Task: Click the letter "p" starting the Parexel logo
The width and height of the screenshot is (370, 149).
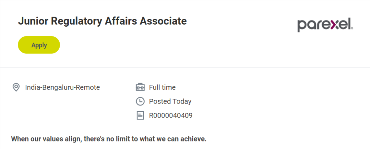Action: pos(301,26)
